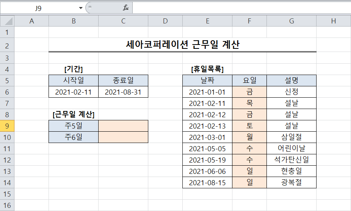The height and width of the screenshot is (211, 351).
Task: Select holiday date 2021-06-06
Action: (207, 171)
